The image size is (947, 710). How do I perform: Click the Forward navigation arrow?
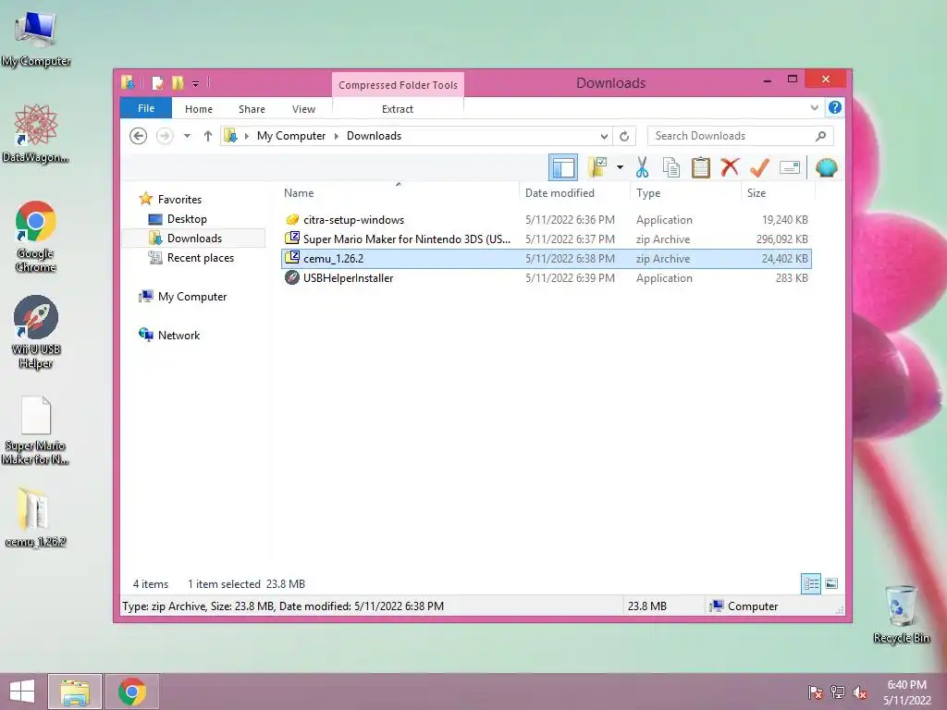click(x=165, y=136)
